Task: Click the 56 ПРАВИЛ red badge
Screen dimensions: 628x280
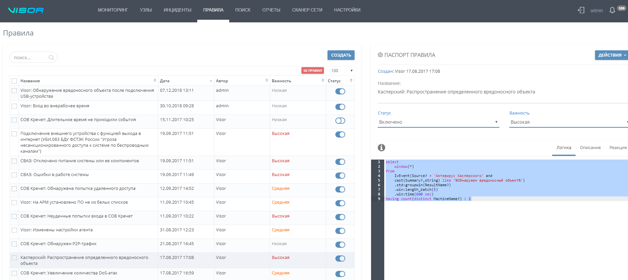Action: [312, 71]
